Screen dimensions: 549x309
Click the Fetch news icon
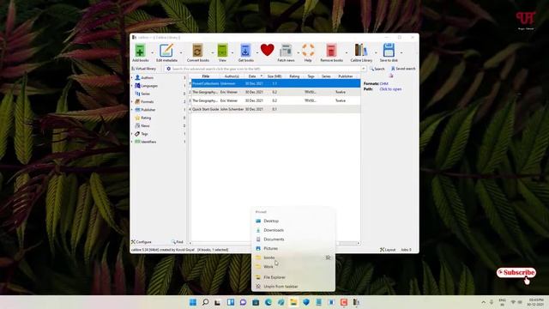point(286,51)
